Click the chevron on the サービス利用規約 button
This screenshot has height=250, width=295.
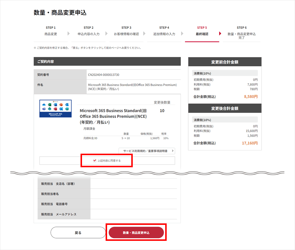tap(173, 151)
